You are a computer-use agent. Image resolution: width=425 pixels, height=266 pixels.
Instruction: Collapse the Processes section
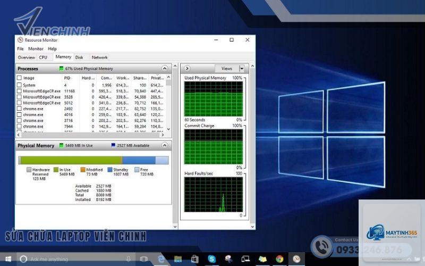point(165,68)
